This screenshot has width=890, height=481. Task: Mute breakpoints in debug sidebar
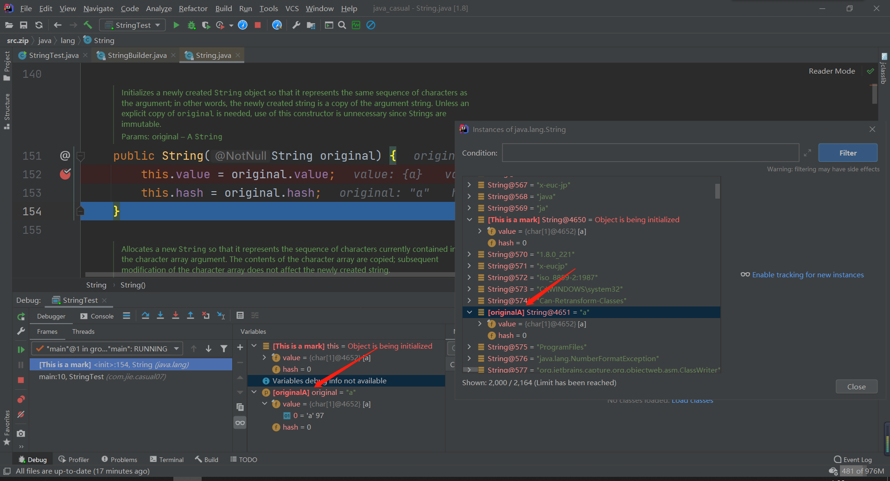point(21,414)
